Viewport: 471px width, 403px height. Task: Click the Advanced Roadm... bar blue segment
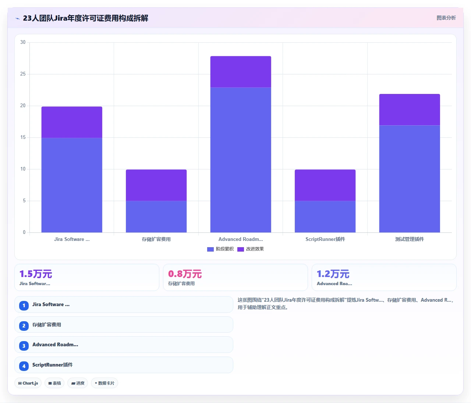tap(241, 160)
